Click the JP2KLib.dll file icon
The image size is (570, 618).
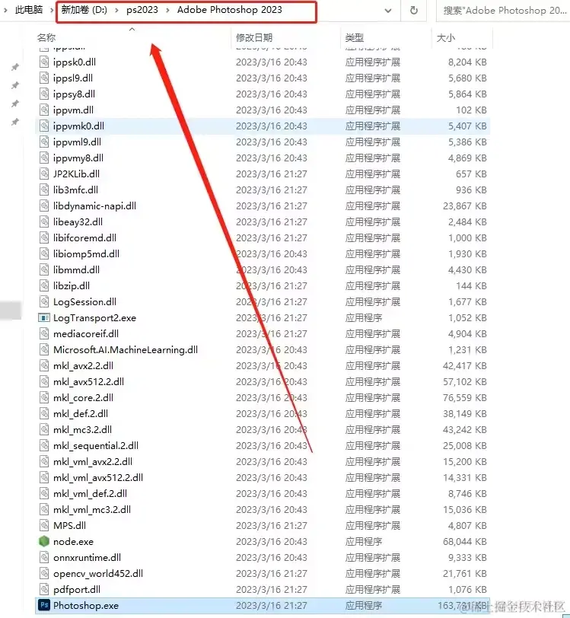coord(44,174)
